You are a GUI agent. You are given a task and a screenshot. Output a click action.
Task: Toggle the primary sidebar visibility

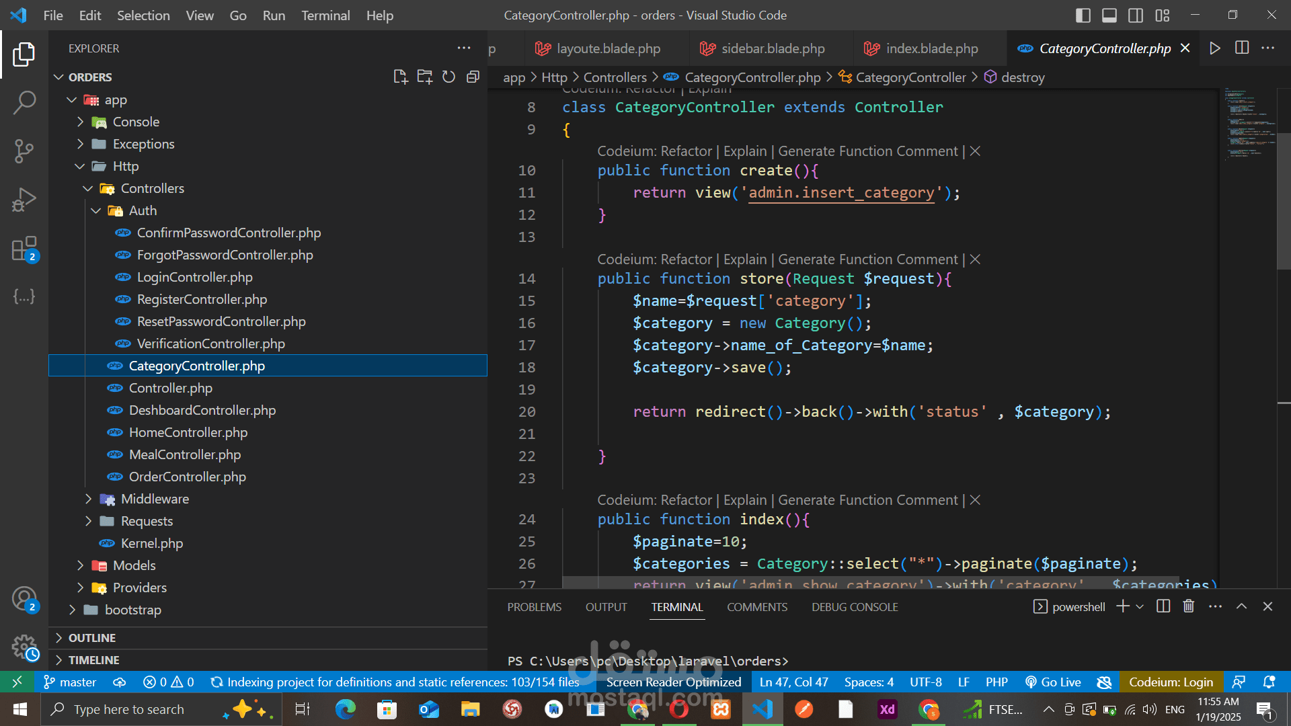(1083, 15)
